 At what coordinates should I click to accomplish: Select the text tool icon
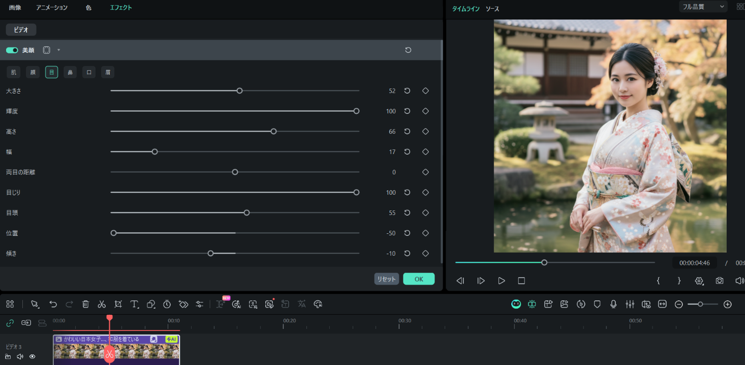click(134, 304)
